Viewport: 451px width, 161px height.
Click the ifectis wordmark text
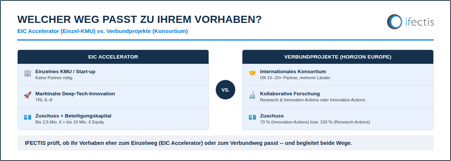(x=419, y=21)
